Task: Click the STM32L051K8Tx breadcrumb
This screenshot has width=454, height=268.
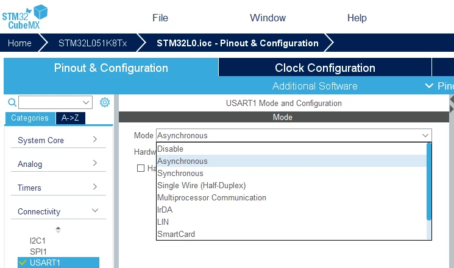Action: pos(93,43)
